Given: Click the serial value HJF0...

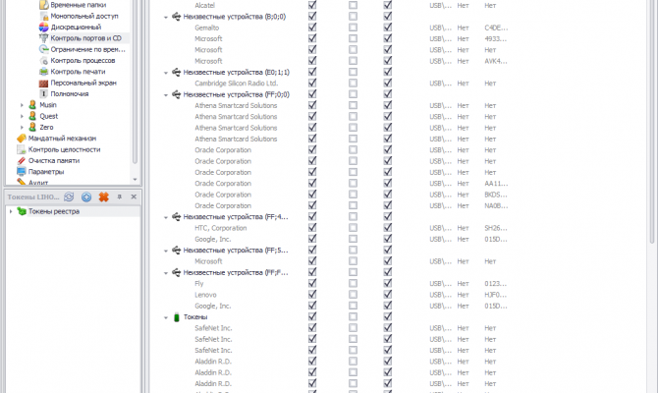Looking at the screenshot, I should (x=496, y=295).
